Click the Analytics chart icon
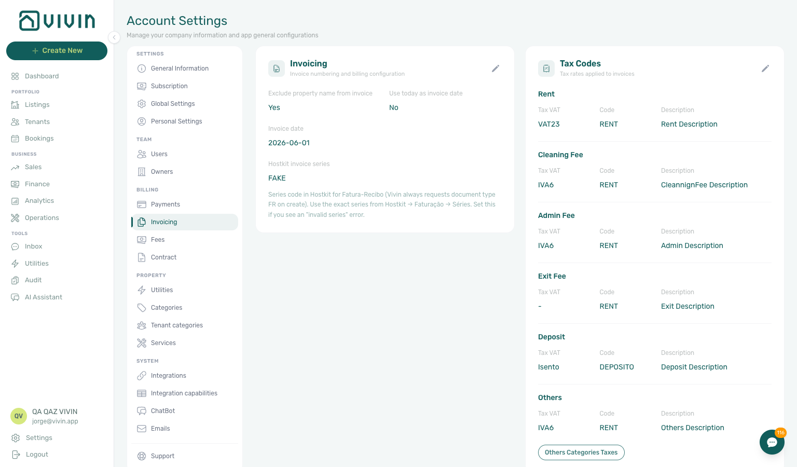This screenshot has height=467, width=797. coord(15,201)
